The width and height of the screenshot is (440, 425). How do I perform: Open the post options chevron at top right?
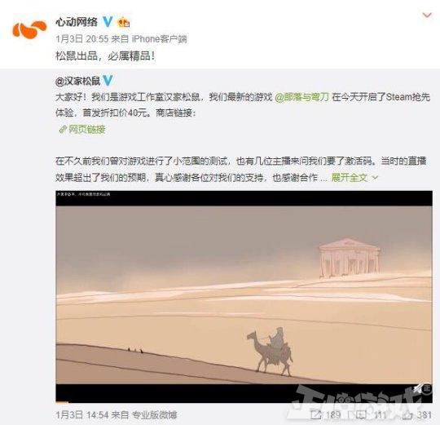[x=427, y=15]
